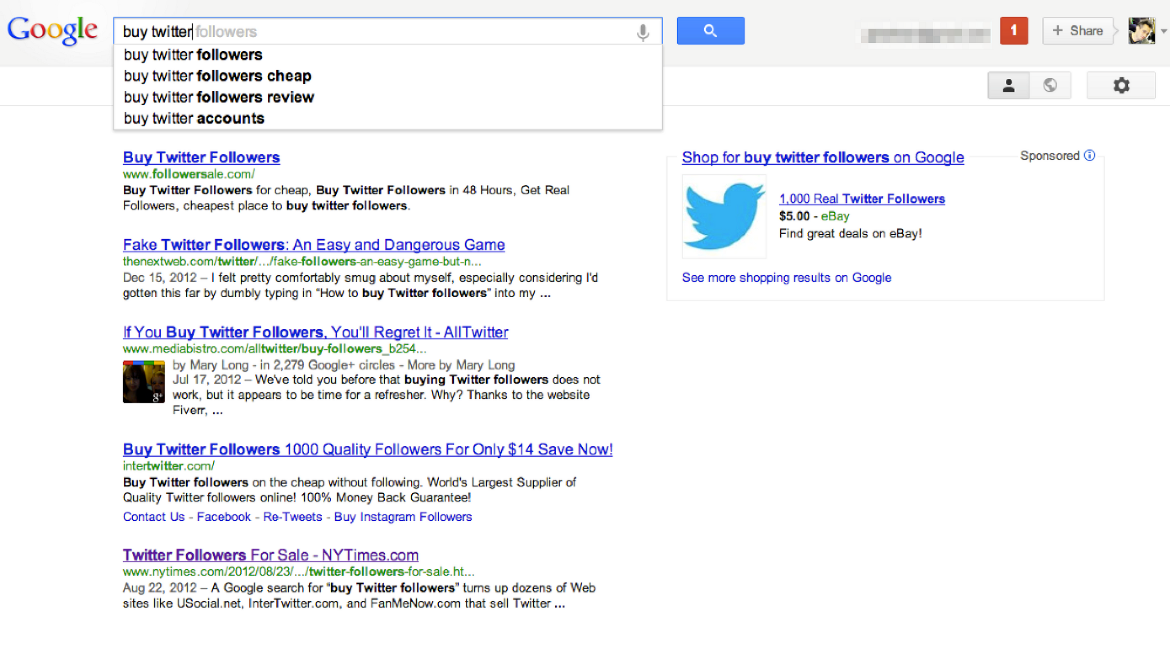Screen dimensions: 1170x648
Task: Click 'Shop for buy twitter followers on Google'
Action: point(823,157)
